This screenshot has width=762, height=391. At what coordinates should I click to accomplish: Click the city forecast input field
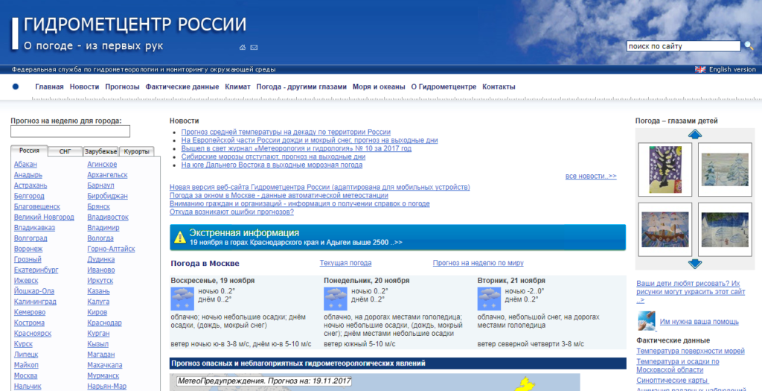(x=70, y=131)
